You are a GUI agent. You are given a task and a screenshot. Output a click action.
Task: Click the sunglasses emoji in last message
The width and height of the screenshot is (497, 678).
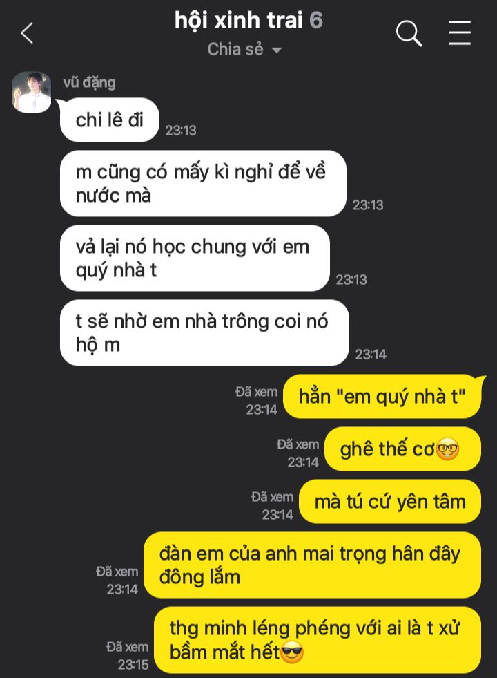(x=292, y=652)
